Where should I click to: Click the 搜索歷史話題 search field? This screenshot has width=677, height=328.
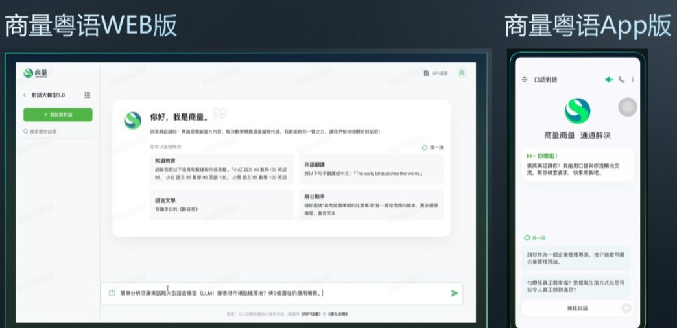(58, 131)
